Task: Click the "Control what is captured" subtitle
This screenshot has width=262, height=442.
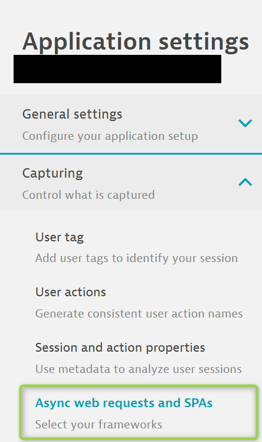Action: pos(89,195)
